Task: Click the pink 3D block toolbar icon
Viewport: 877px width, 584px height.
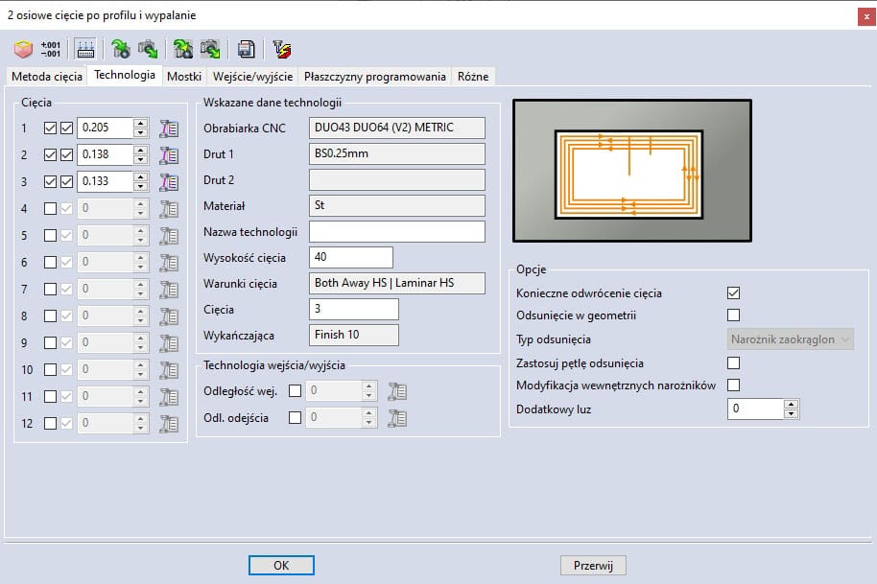Action: click(24, 49)
